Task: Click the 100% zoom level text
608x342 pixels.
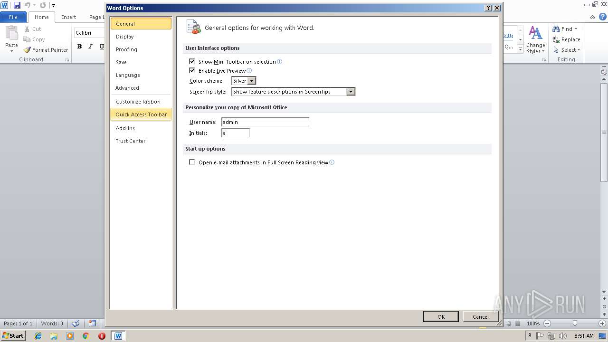Action: tap(533, 323)
